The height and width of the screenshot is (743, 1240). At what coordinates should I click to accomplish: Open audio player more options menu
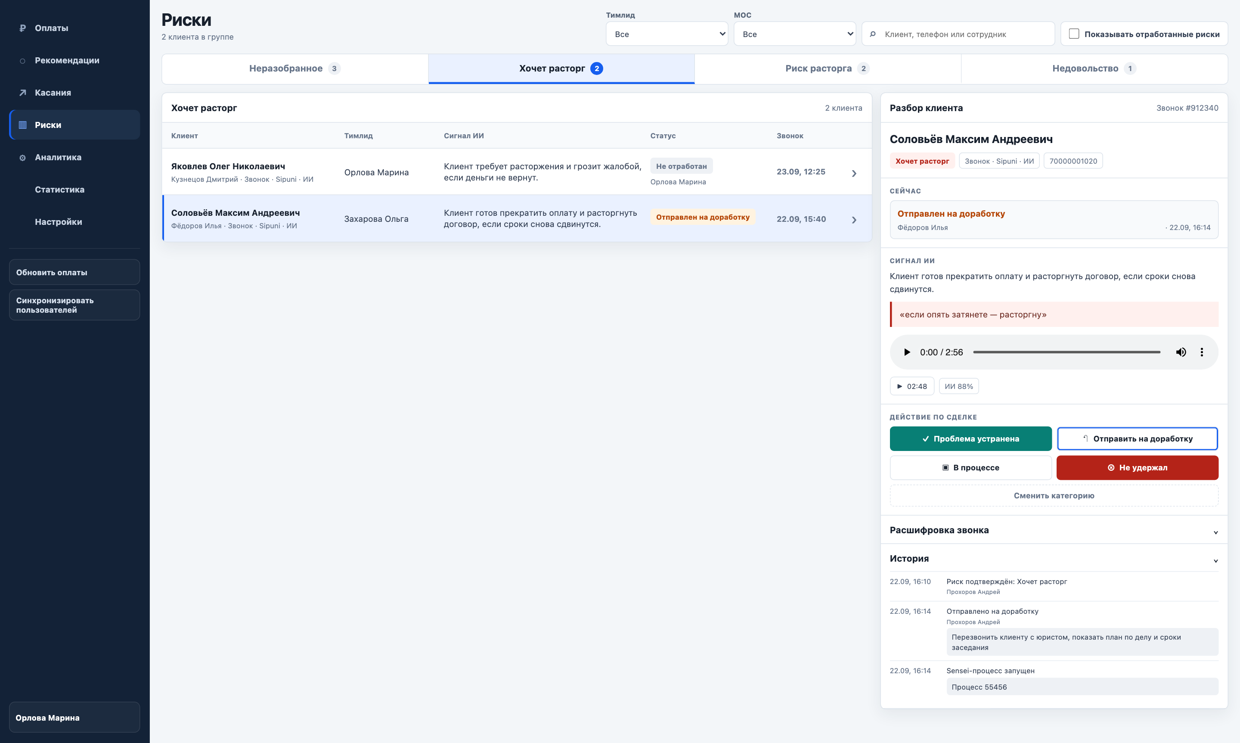[1202, 352]
